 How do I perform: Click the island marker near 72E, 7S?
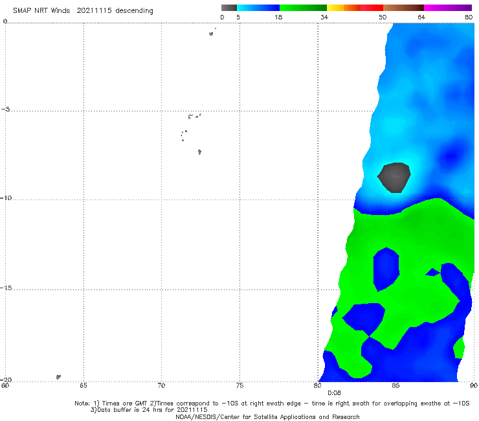(199, 152)
